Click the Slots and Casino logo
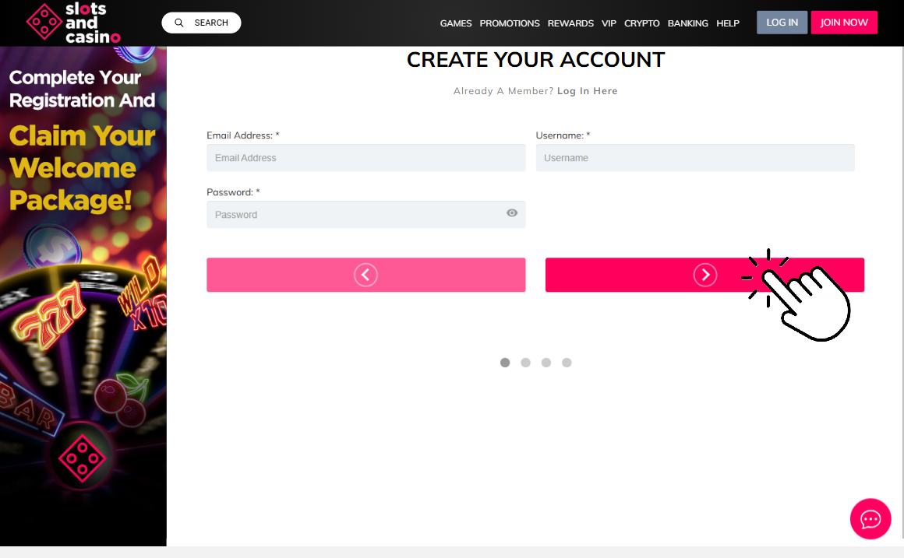This screenshot has width=904, height=558. [73, 23]
